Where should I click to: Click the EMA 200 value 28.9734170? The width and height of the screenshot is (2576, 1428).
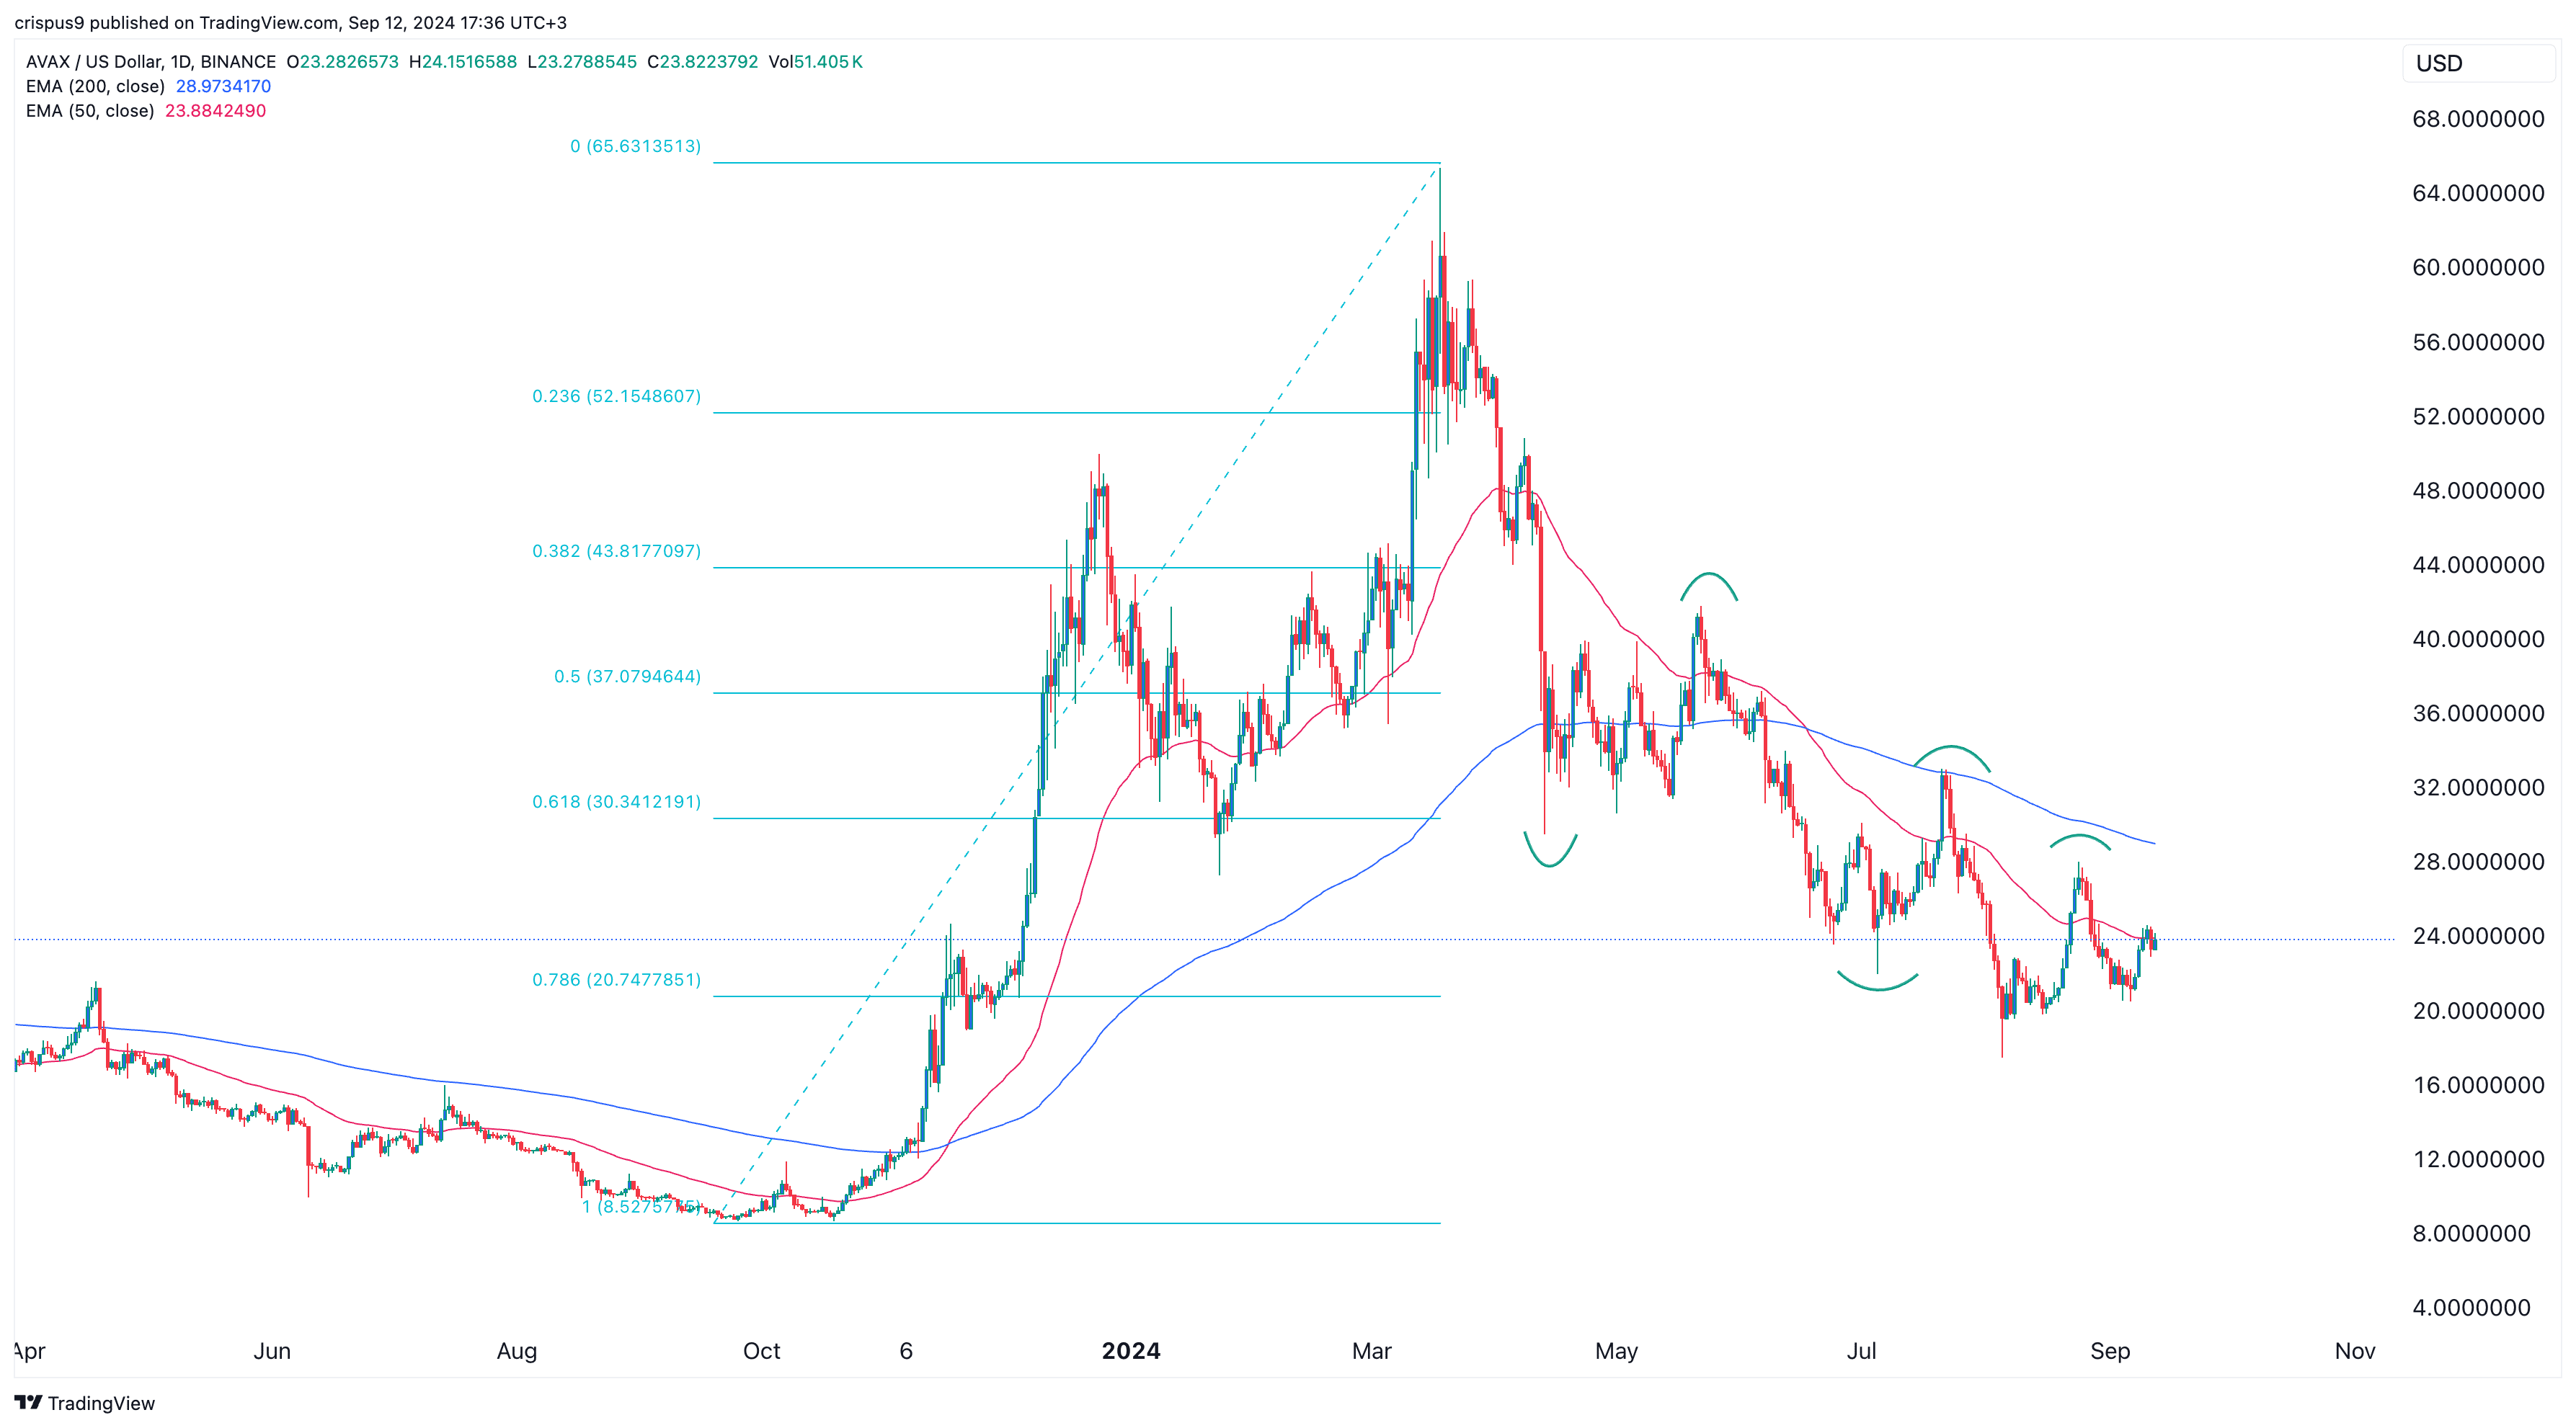click(223, 86)
